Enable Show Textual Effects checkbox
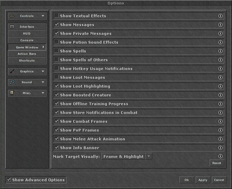Image resolution: width=232 pixels, height=189 pixels. click(57, 16)
